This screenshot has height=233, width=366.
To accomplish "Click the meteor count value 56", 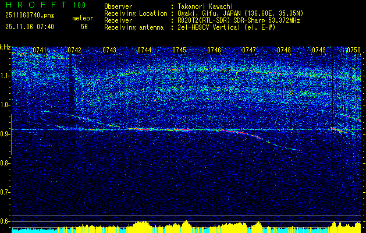I will [84, 27].
